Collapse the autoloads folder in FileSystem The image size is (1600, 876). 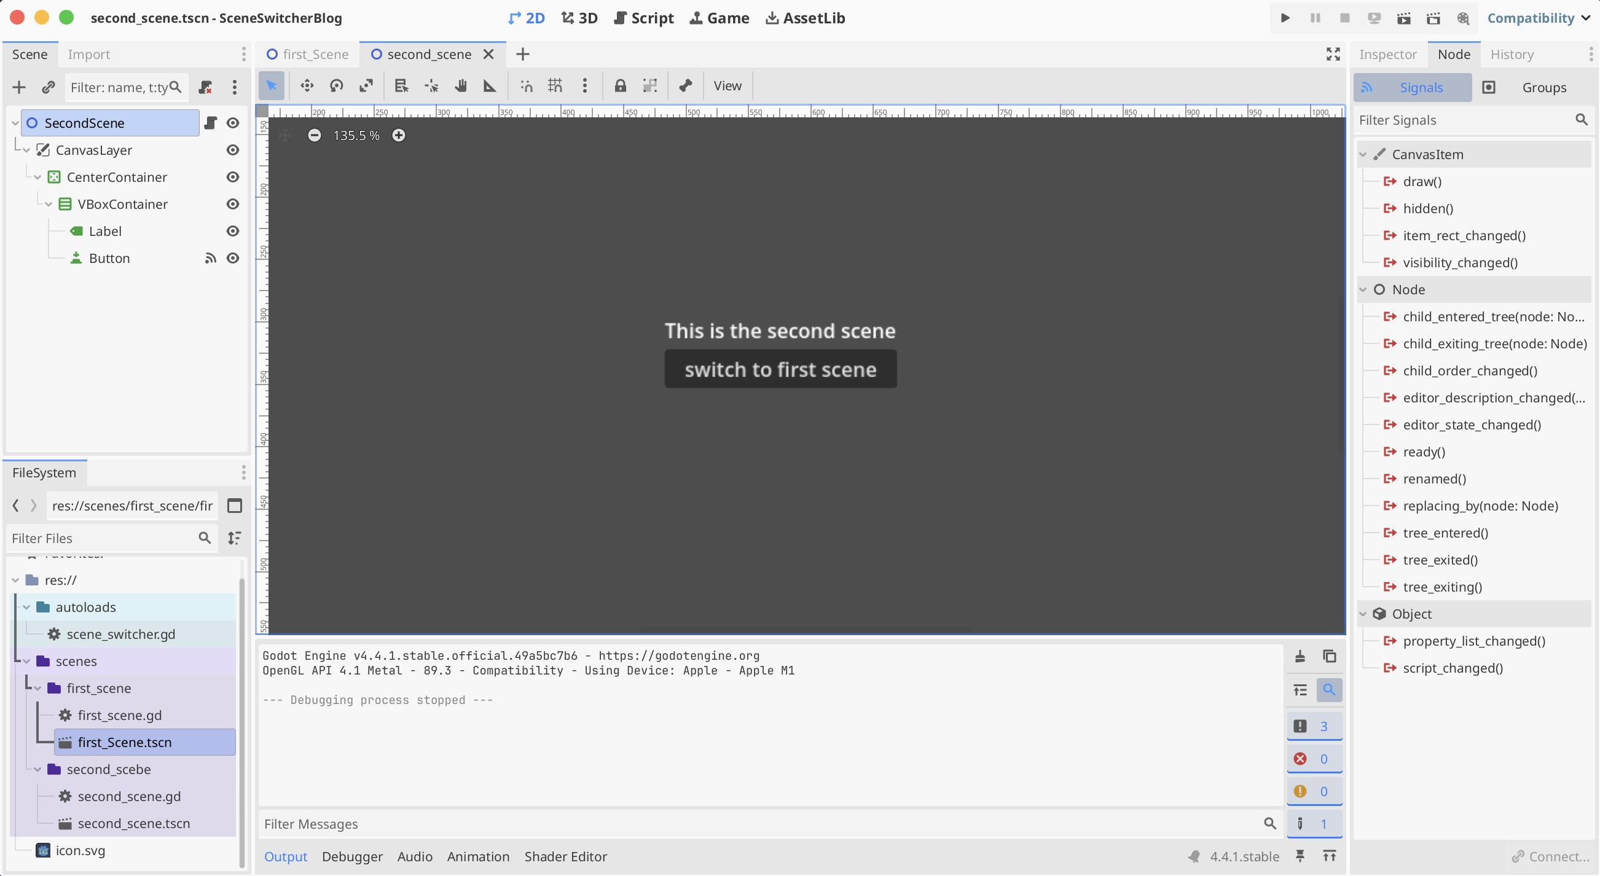click(x=26, y=606)
